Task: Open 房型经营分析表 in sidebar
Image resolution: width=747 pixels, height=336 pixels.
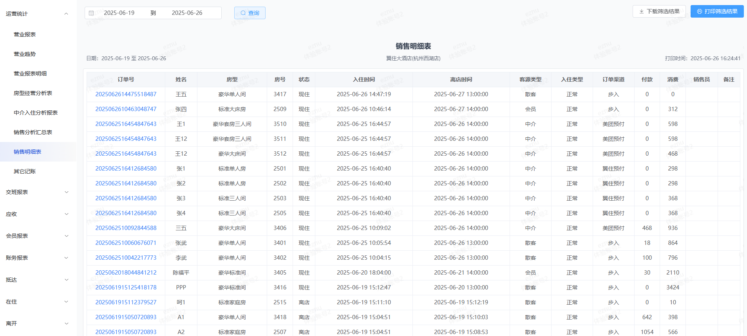Action: (x=33, y=93)
